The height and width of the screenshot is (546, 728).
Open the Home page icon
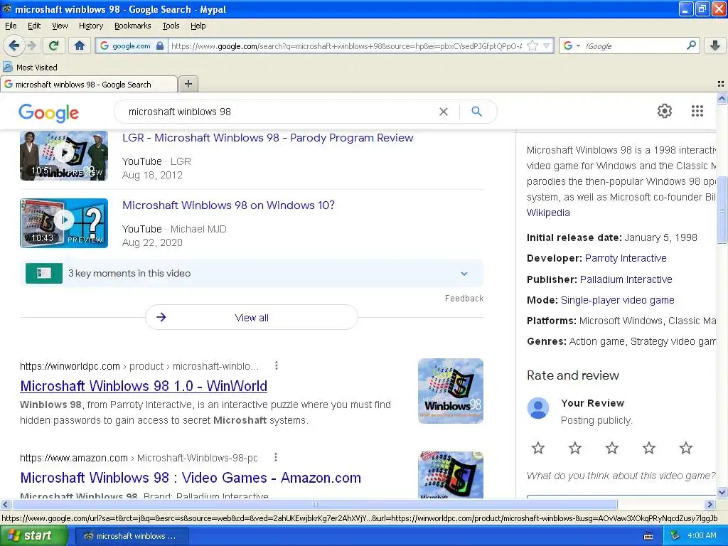pyautogui.click(x=80, y=45)
